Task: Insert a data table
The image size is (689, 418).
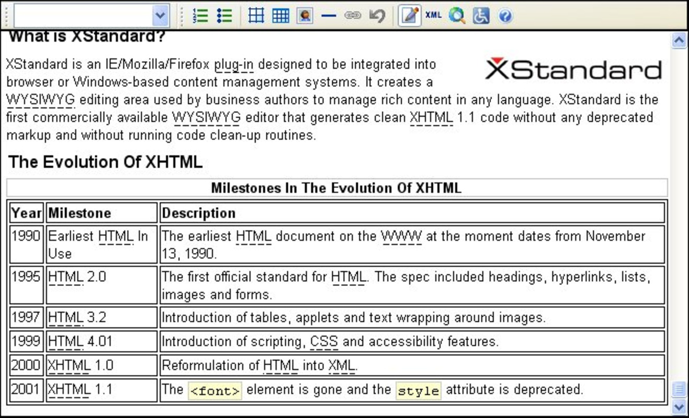Action: pos(281,16)
